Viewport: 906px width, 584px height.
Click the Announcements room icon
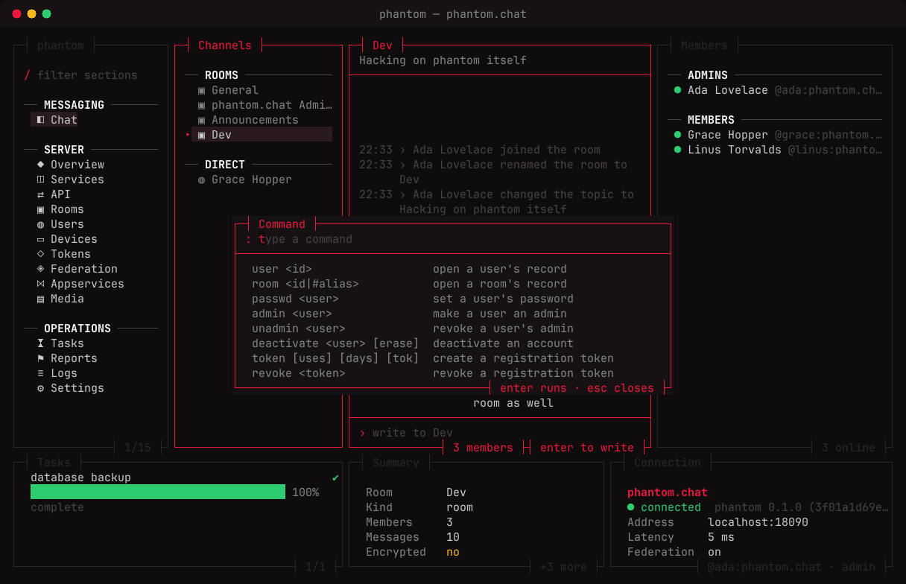pyautogui.click(x=201, y=120)
